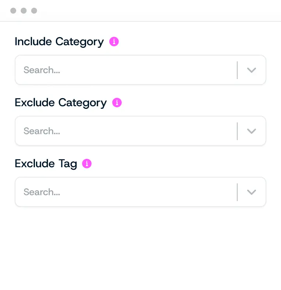
Task: Click the empty window title bar
Action: tap(154, 11)
